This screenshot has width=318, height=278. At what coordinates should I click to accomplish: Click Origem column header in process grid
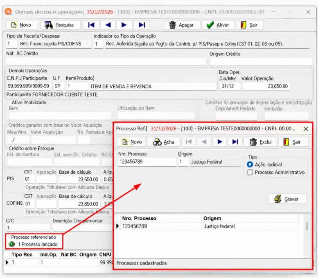click(250, 218)
